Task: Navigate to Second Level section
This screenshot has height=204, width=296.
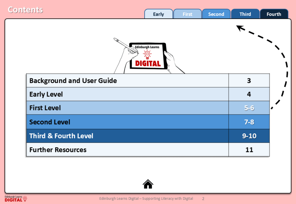Action: [x=50, y=122]
